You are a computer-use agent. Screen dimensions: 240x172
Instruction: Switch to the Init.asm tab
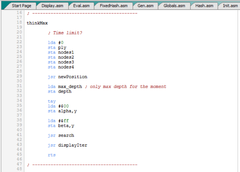230,6
